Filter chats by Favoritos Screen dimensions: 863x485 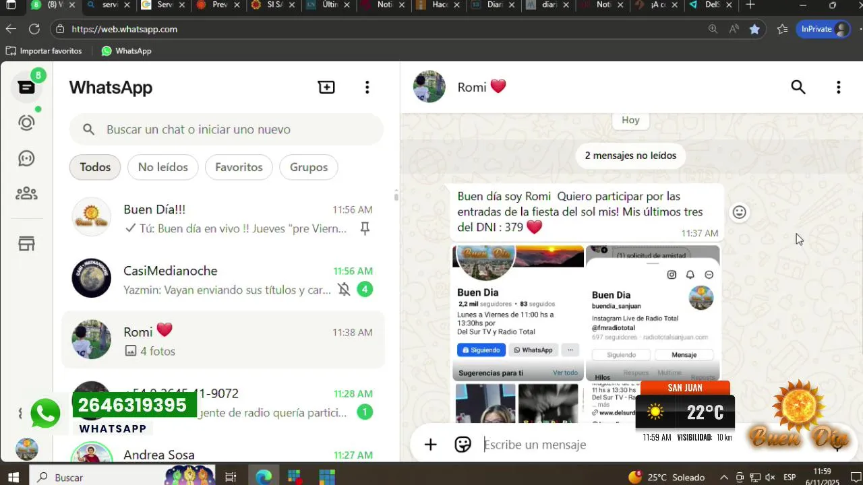pyautogui.click(x=239, y=167)
